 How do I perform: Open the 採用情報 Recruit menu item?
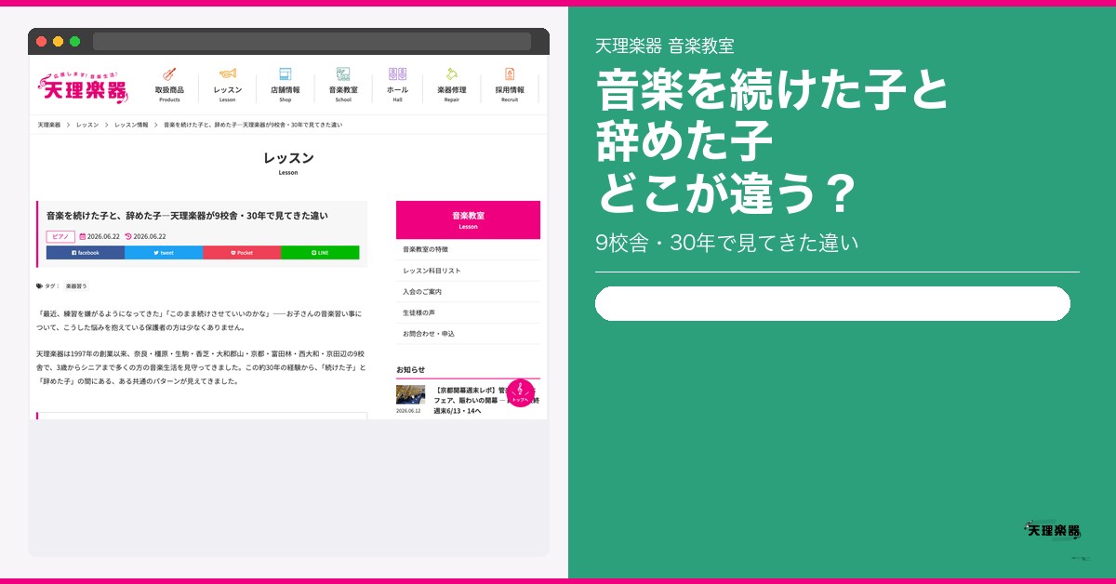(x=510, y=86)
